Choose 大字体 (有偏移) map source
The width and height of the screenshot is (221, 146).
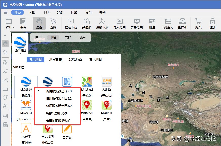(x=26, y=134)
